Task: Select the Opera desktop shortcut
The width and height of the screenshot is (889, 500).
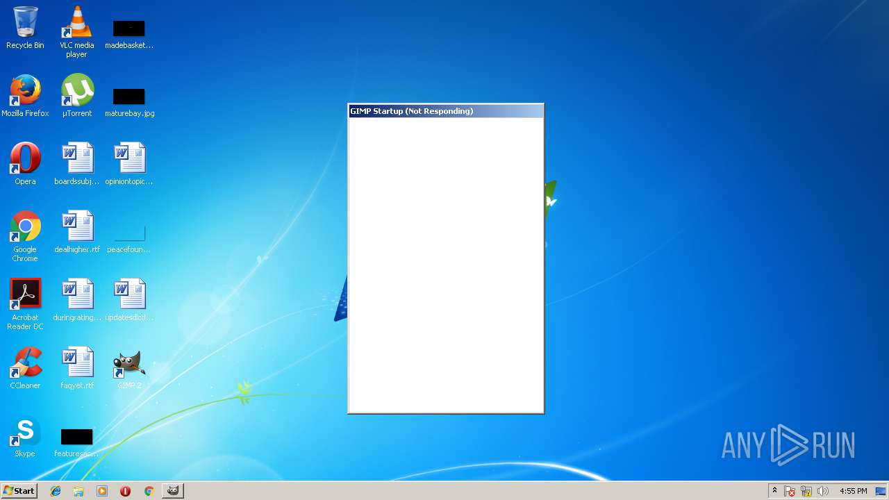Action: point(25,164)
